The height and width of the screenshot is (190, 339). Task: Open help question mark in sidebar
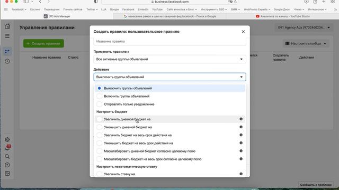pos(7,165)
